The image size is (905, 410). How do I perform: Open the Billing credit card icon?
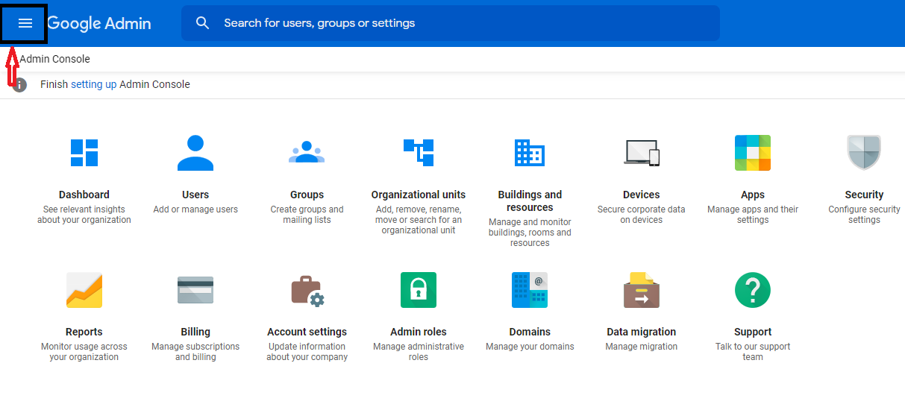(195, 290)
